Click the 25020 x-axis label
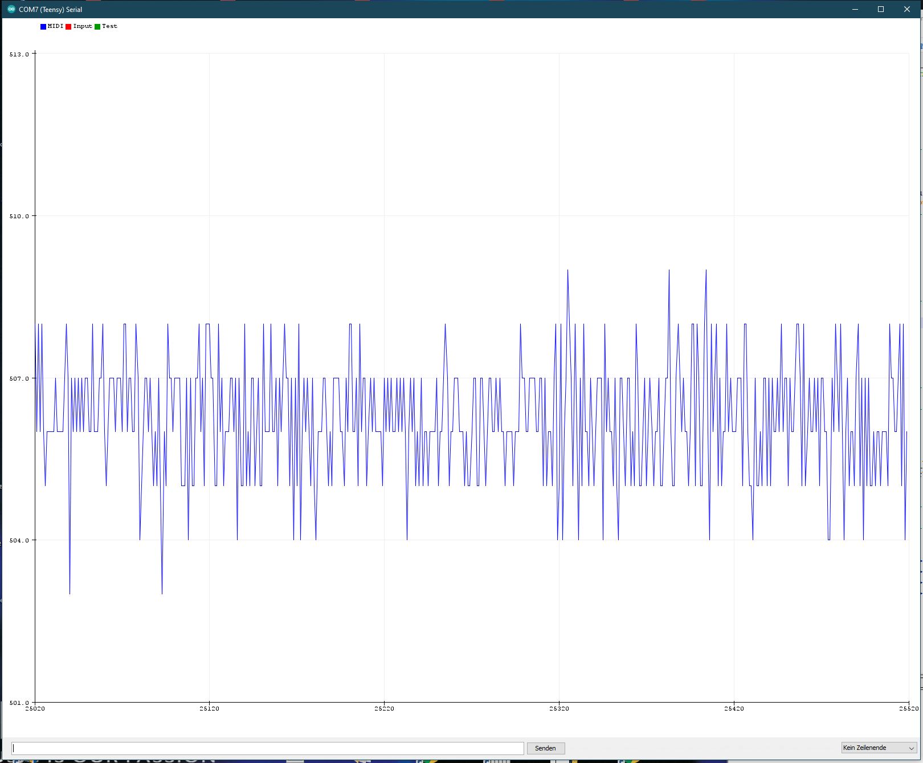Viewport: 923px width, 763px height. tap(35, 709)
